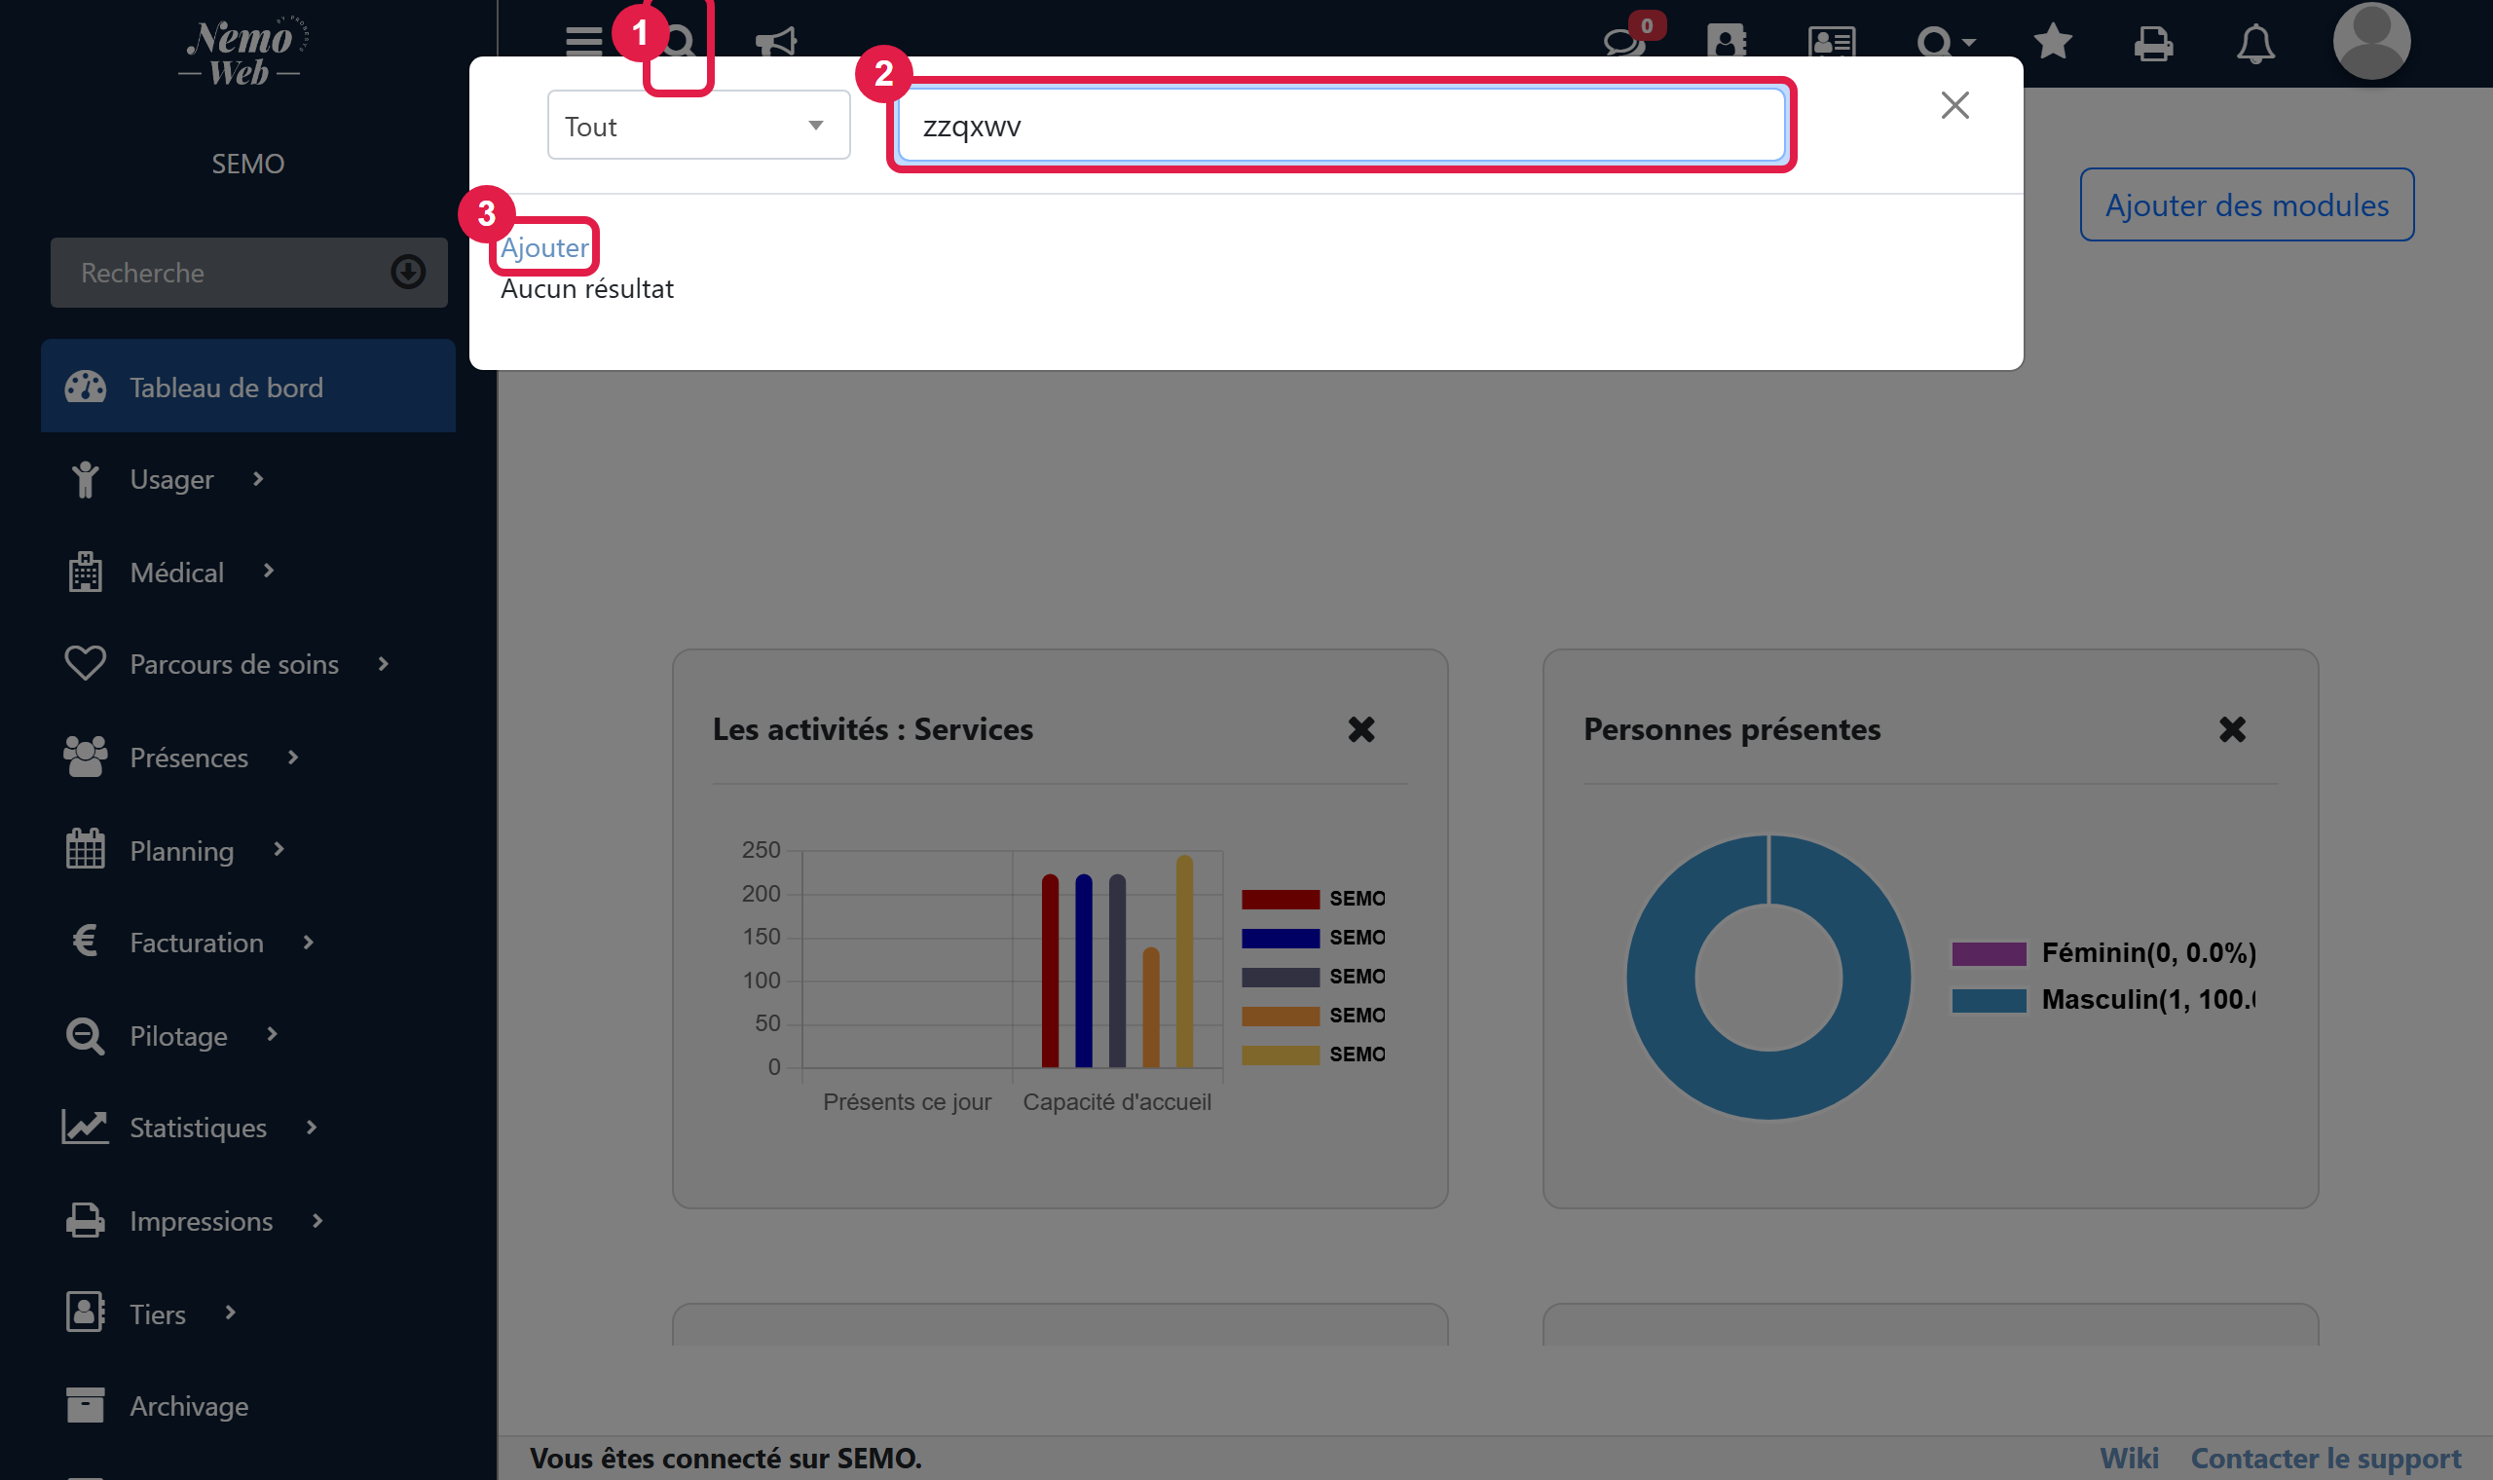Open the user avatar profile
The width and height of the screenshot is (2493, 1480).
click(x=2371, y=40)
